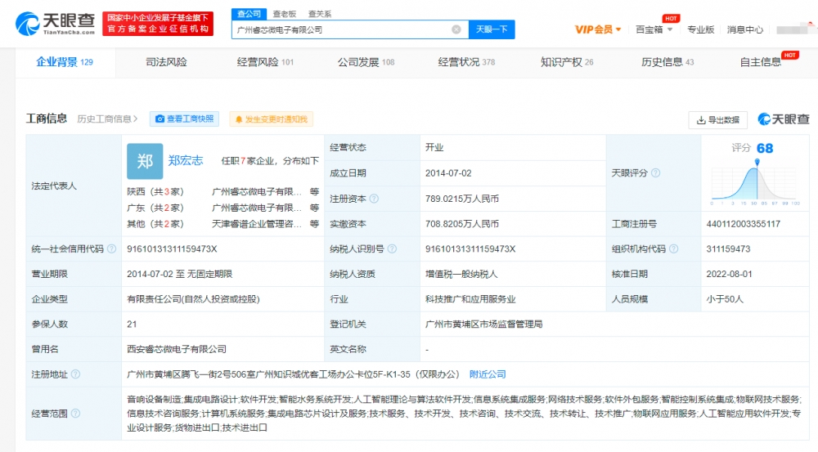Image resolution: width=818 pixels, height=452 pixels.
Task: Select the 历史信息 tab
Action: click(667, 62)
